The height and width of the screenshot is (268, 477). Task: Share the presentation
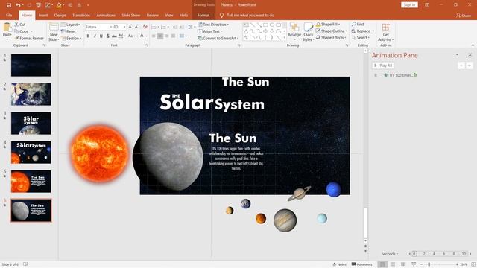[x=464, y=15]
